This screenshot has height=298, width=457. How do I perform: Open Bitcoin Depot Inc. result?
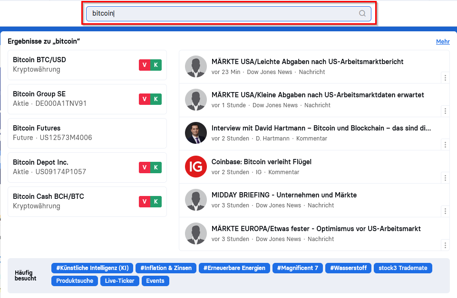click(x=87, y=168)
